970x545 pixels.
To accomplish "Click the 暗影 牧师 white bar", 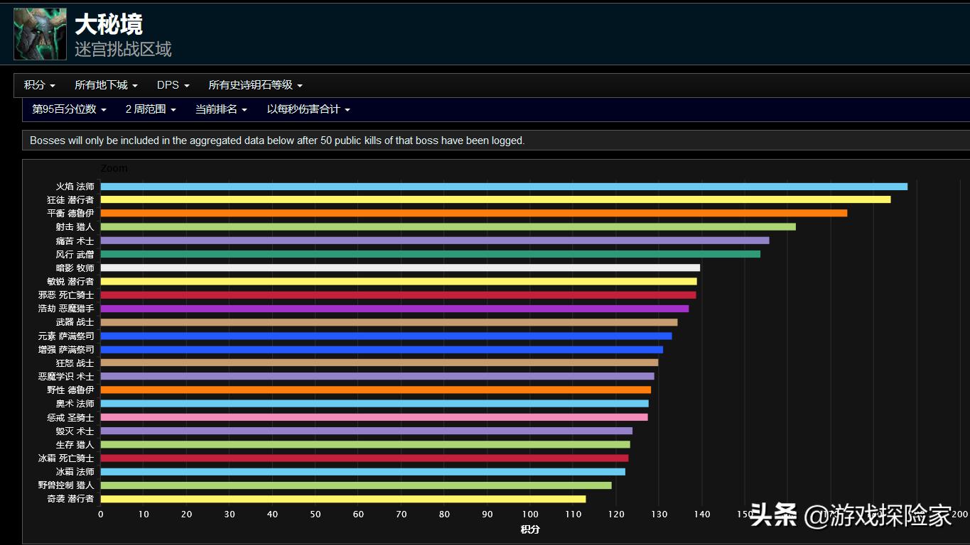I will pyautogui.click(x=400, y=268).
